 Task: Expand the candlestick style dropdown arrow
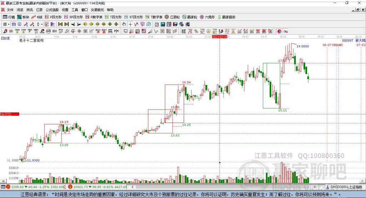[42, 24]
